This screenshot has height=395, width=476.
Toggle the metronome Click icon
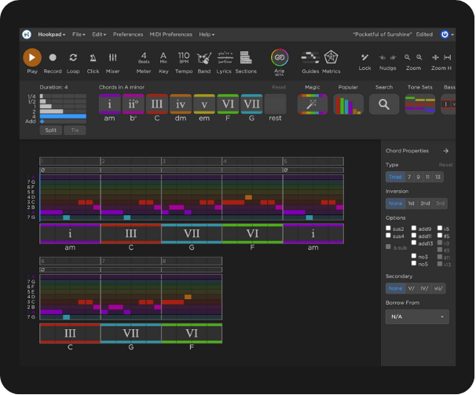[x=93, y=58]
